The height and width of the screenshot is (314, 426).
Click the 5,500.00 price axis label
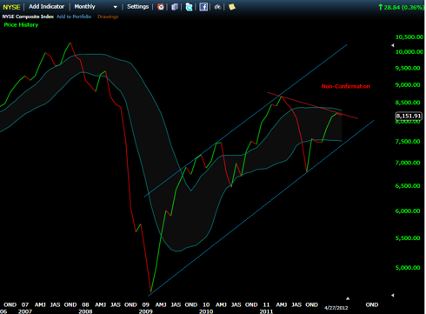click(x=408, y=238)
